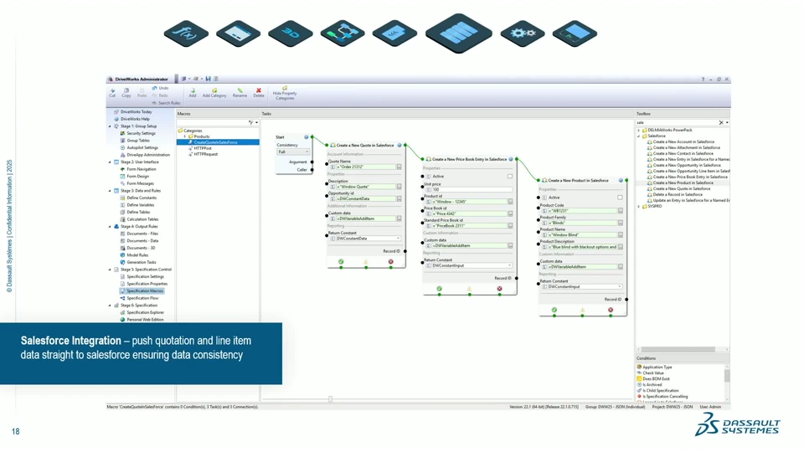Click the Rename pencil icon
Screen dimensions: 804x452
(240, 92)
